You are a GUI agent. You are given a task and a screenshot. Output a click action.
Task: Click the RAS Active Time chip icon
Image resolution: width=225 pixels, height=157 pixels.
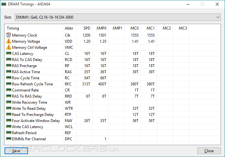coord(9,72)
